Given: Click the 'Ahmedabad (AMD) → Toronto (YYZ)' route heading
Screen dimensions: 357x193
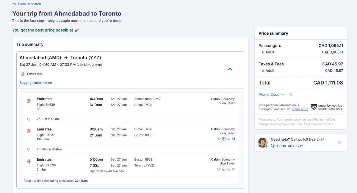Looking at the screenshot, I should click(x=60, y=58).
